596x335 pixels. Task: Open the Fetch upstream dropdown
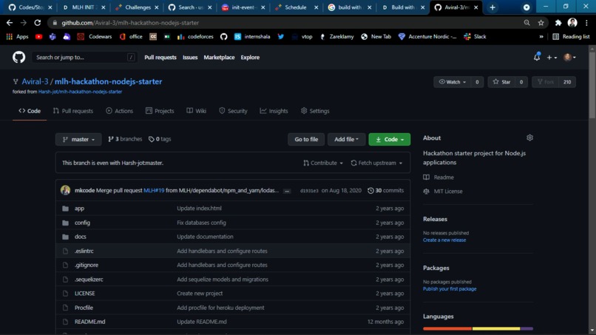(x=376, y=163)
